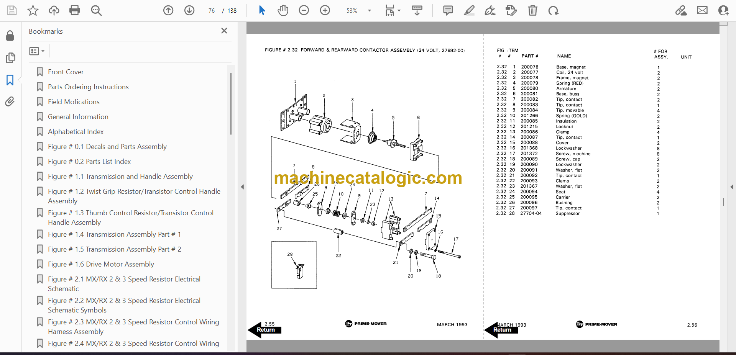Go to the next page with the down arrow
Image resolution: width=736 pixels, height=355 pixels.
click(189, 10)
